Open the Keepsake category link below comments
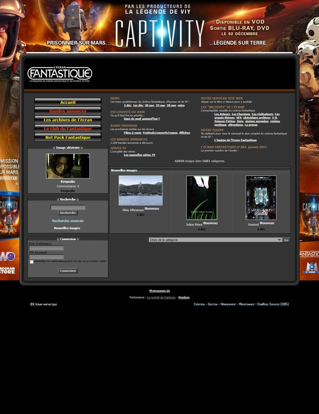Image resolution: width=319 pixels, height=414 pixels. pos(68,191)
